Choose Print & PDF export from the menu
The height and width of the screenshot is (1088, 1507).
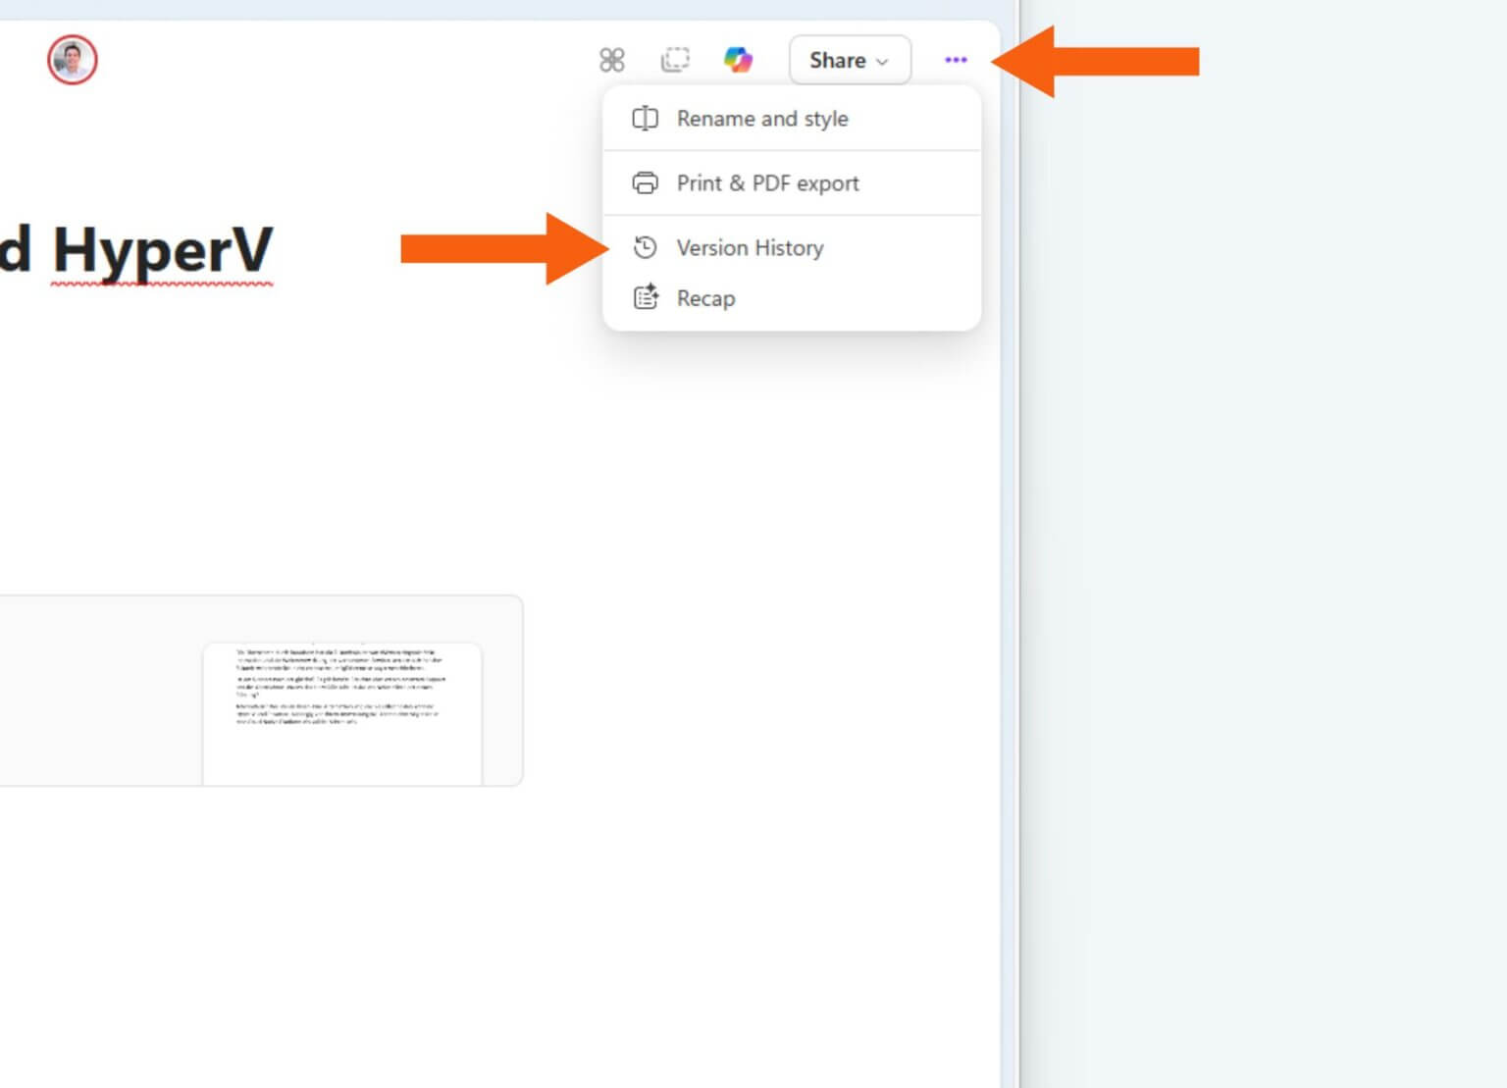[768, 182]
